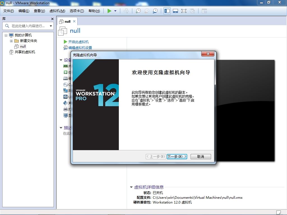Click the Unity mode toolbar icon
The height and width of the screenshot is (215, 287).
pos(192,11)
